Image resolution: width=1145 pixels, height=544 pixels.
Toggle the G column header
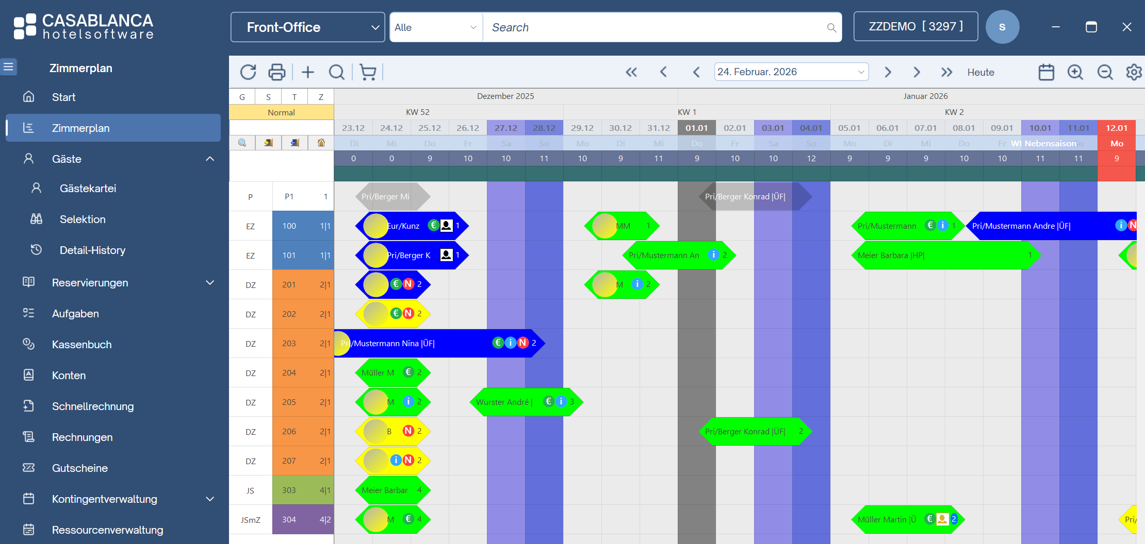pos(242,97)
